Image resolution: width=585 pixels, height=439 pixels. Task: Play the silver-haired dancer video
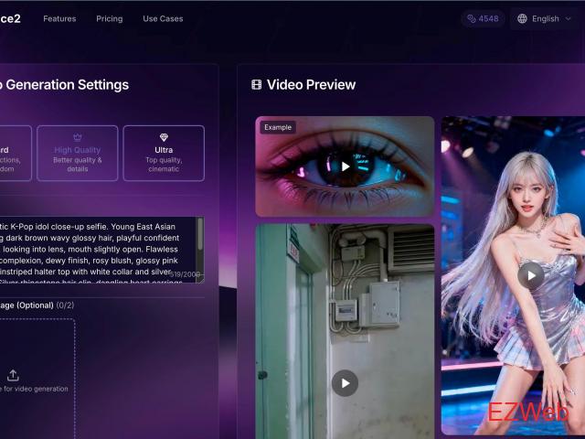pyautogui.click(x=530, y=275)
